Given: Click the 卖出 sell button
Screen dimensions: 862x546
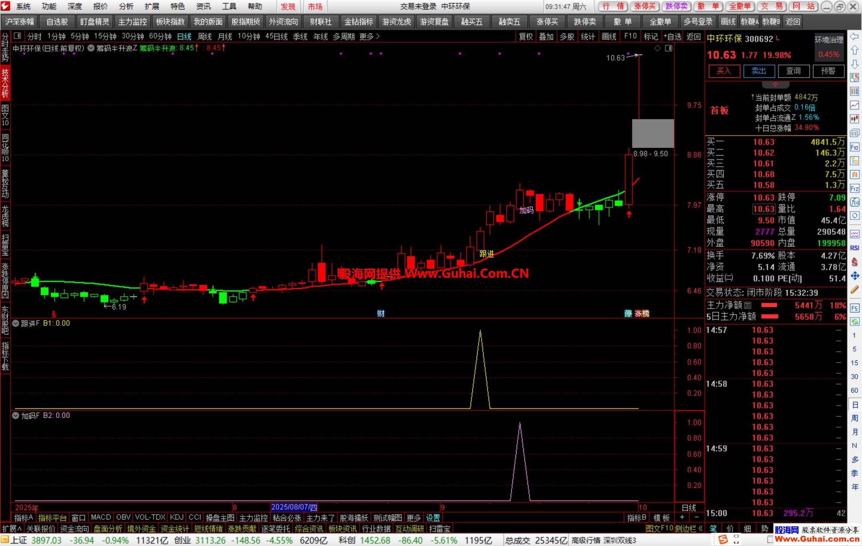Looking at the screenshot, I should (759, 71).
